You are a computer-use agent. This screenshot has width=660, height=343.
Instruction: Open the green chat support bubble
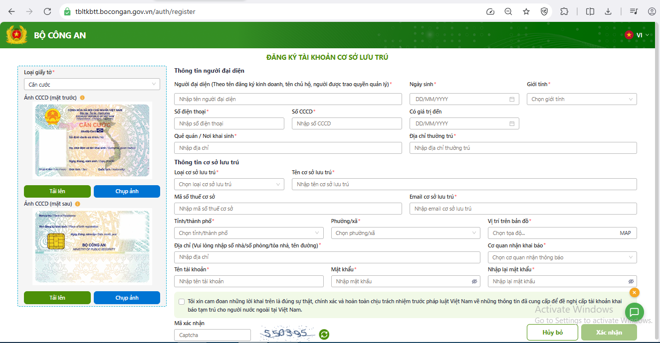(x=634, y=313)
